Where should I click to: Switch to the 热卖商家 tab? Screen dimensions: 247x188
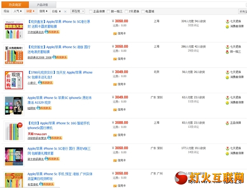15,5
